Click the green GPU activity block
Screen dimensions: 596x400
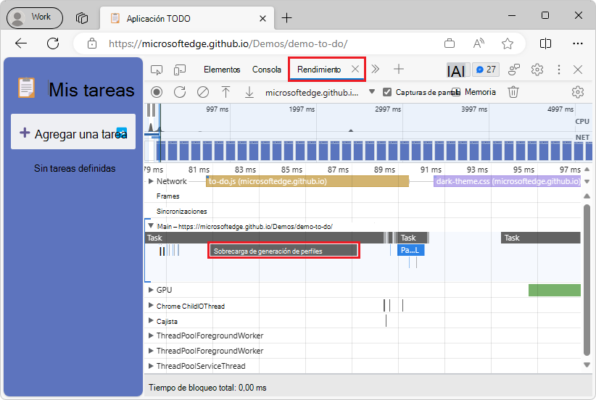[x=554, y=290]
